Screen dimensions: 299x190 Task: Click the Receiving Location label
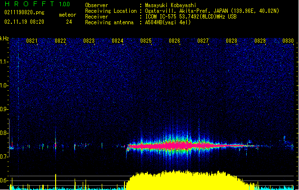111,11
